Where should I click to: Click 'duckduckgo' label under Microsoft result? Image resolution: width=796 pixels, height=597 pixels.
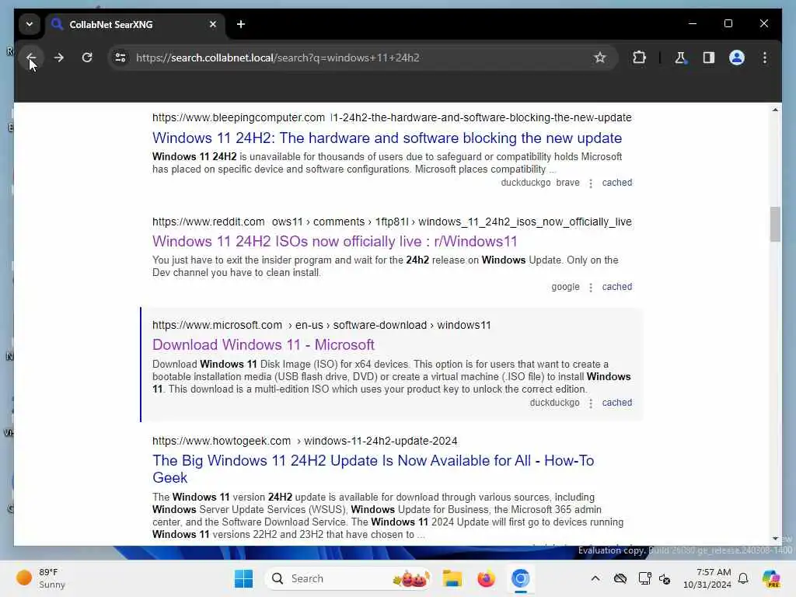point(554,402)
